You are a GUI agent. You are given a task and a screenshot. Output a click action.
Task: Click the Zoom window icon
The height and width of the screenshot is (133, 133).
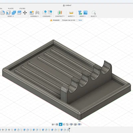tap(64, 124)
